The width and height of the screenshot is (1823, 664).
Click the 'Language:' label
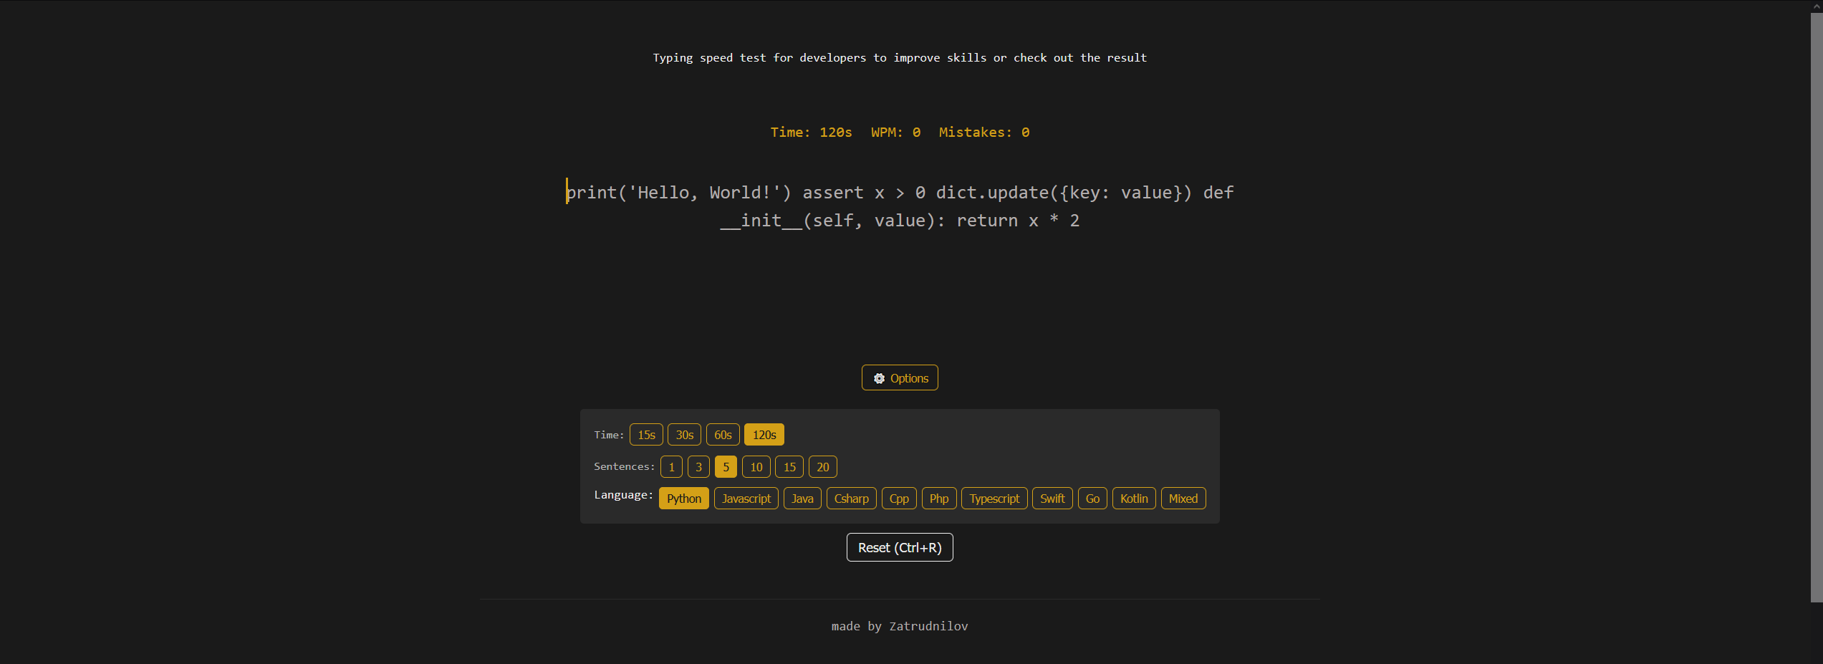coord(623,495)
